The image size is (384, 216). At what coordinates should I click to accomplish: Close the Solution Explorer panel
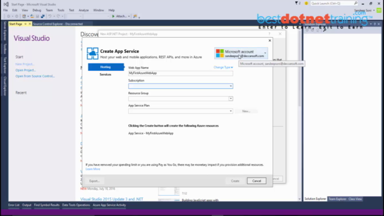(x=379, y=24)
